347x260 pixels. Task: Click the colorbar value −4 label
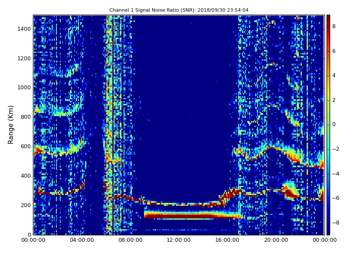[335, 174]
